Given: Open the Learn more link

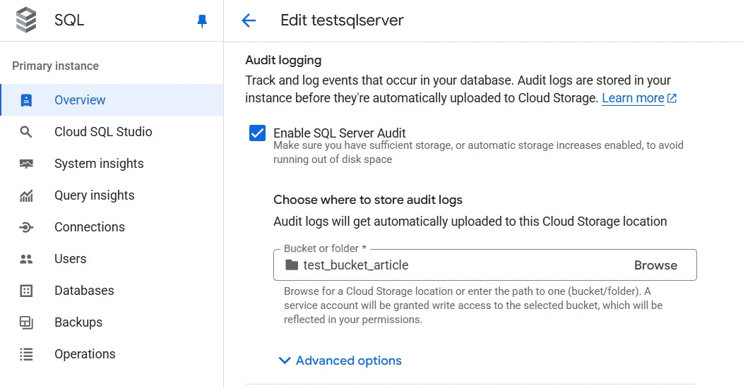Looking at the screenshot, I should coord(633,98).
